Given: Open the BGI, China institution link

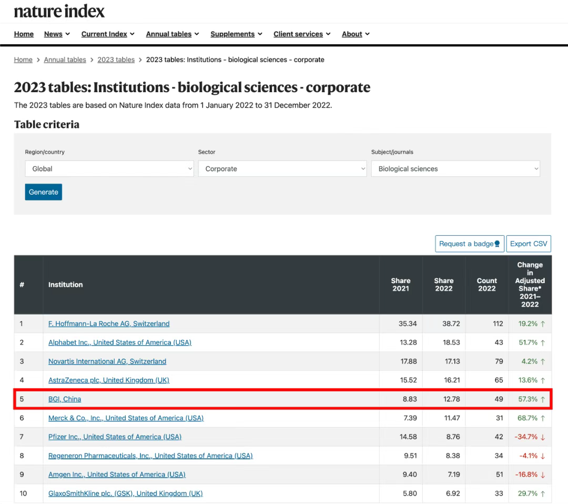Looking at the screenshot, I should point(65,399).
